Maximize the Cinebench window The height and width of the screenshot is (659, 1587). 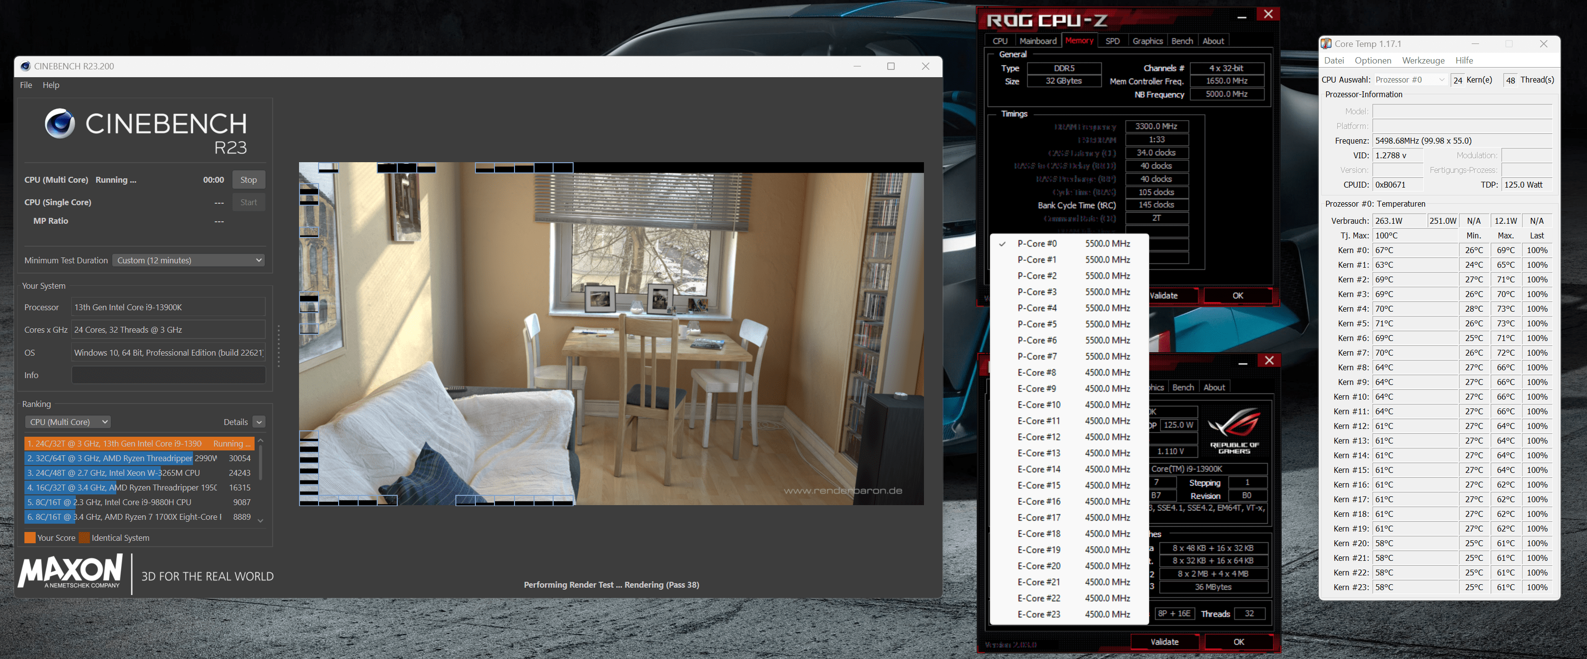point(891,66)
